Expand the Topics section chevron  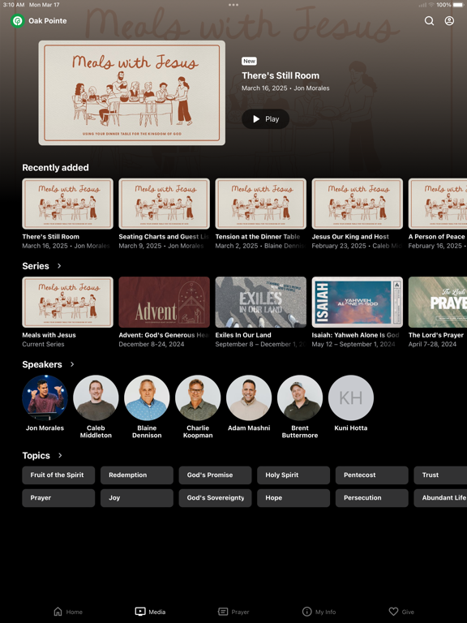point(60,455)
